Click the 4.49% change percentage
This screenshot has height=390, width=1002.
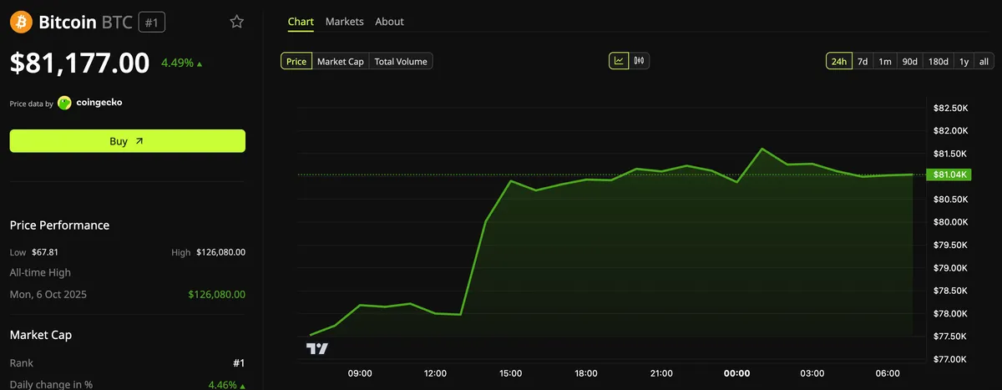pyautogui.click(x=177, y=63)
